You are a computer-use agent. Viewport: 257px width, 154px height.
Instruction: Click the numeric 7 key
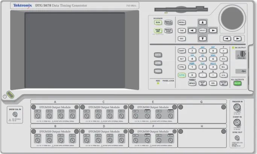coord(192,51)
